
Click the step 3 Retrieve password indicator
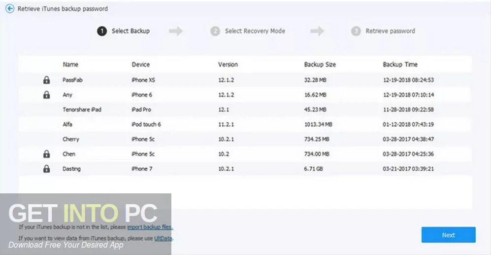383,31
